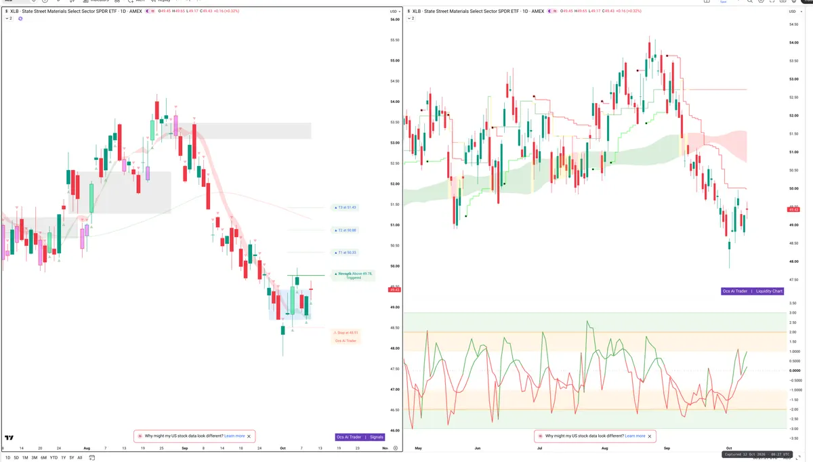Open USD currency dropdown on left chart
This screenshot has height=462, width=813.
[395, 12]
